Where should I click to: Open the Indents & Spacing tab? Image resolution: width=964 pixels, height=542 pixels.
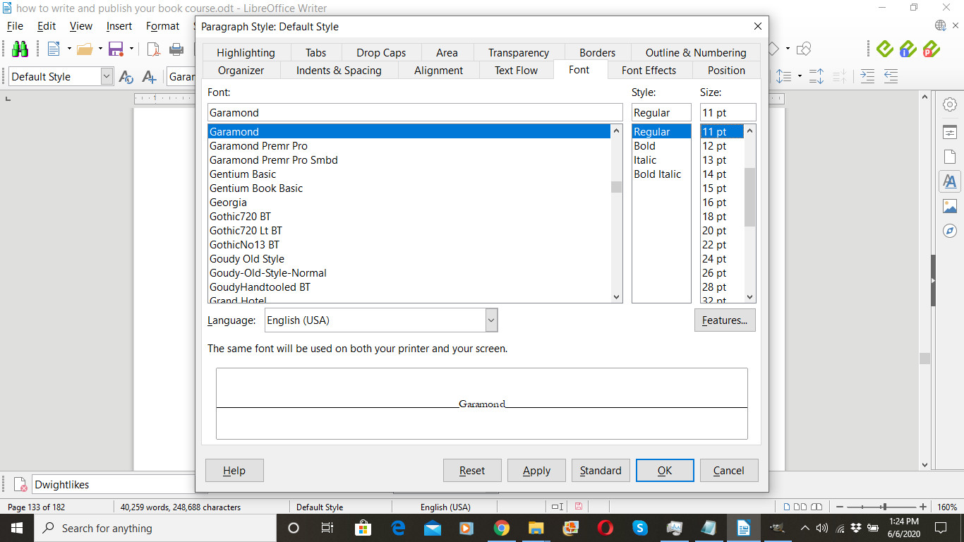(x=339, y=71)
